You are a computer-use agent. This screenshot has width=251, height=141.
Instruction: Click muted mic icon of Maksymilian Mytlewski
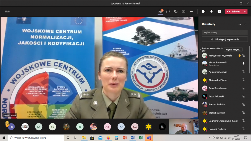tap(244, 55)
